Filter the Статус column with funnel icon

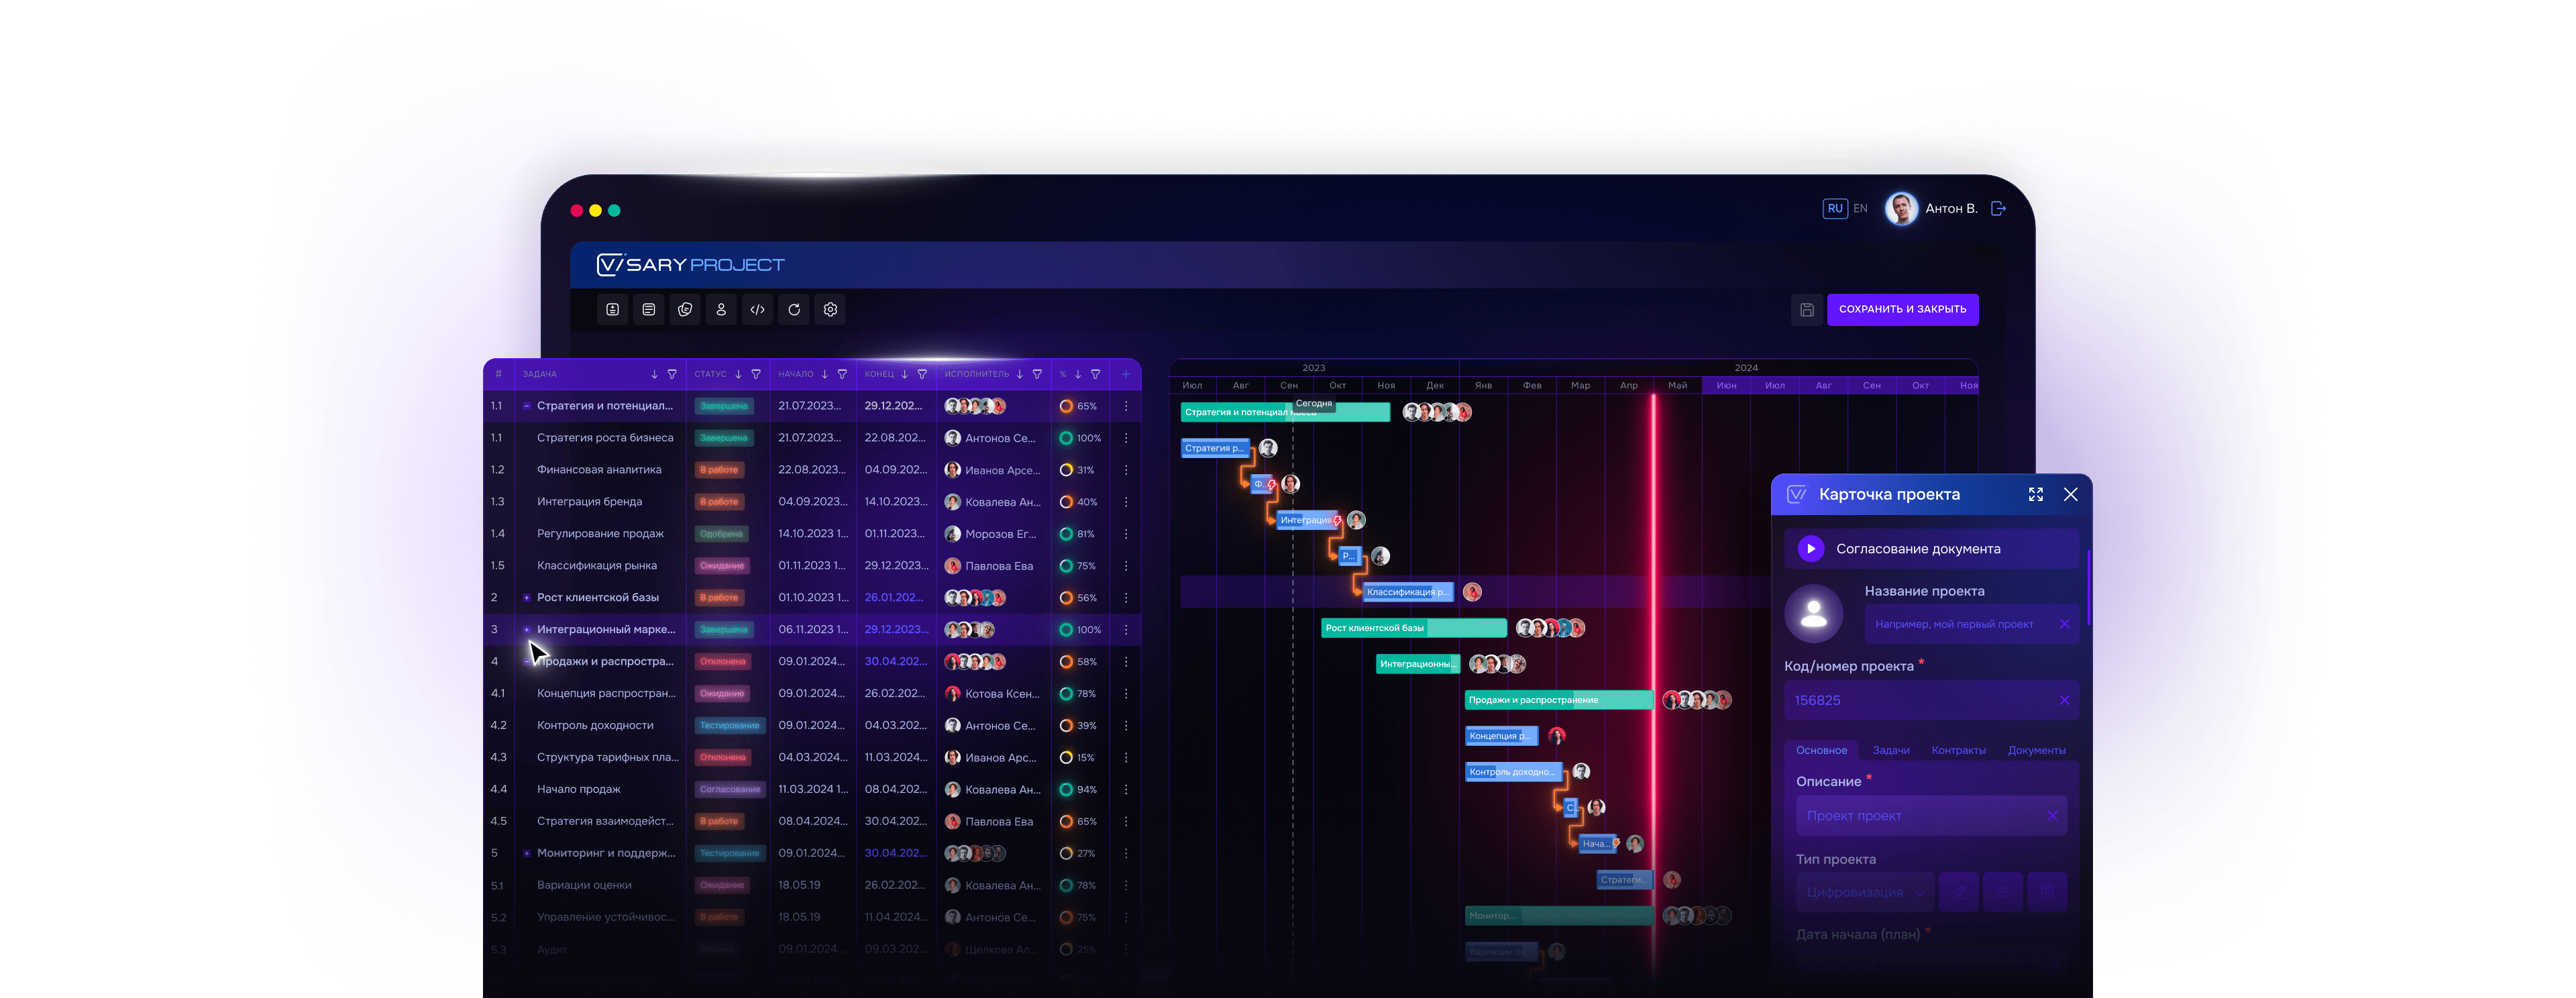(756, 374)
